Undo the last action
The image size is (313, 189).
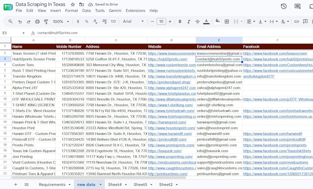tap(20, 22)
